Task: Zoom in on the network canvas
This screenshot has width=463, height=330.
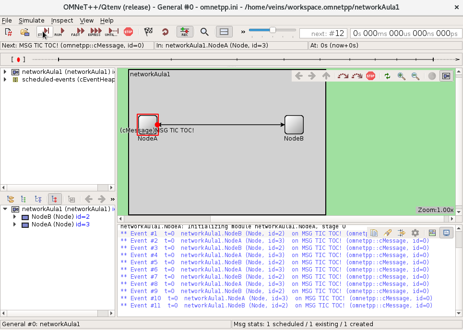Action: point(402,76)
